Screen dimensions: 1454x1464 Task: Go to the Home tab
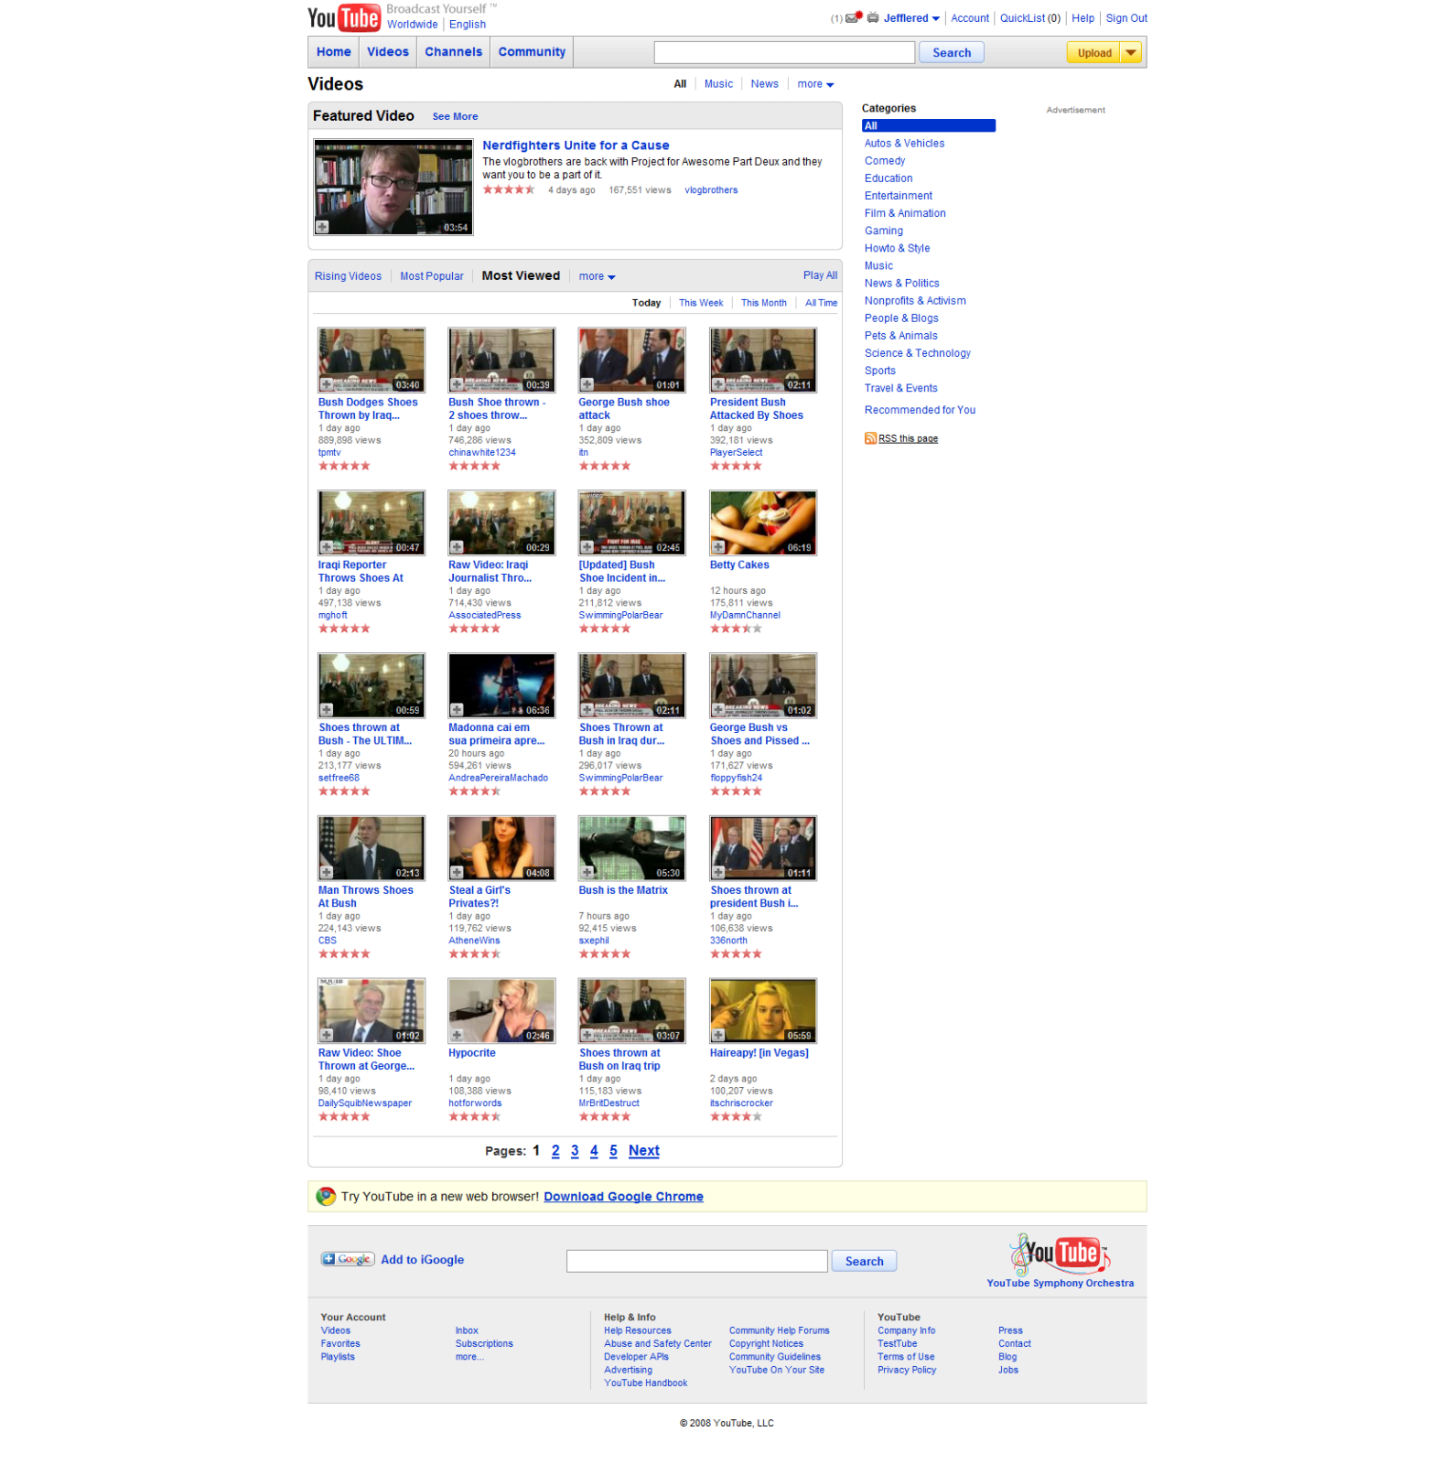coord(334,52)
